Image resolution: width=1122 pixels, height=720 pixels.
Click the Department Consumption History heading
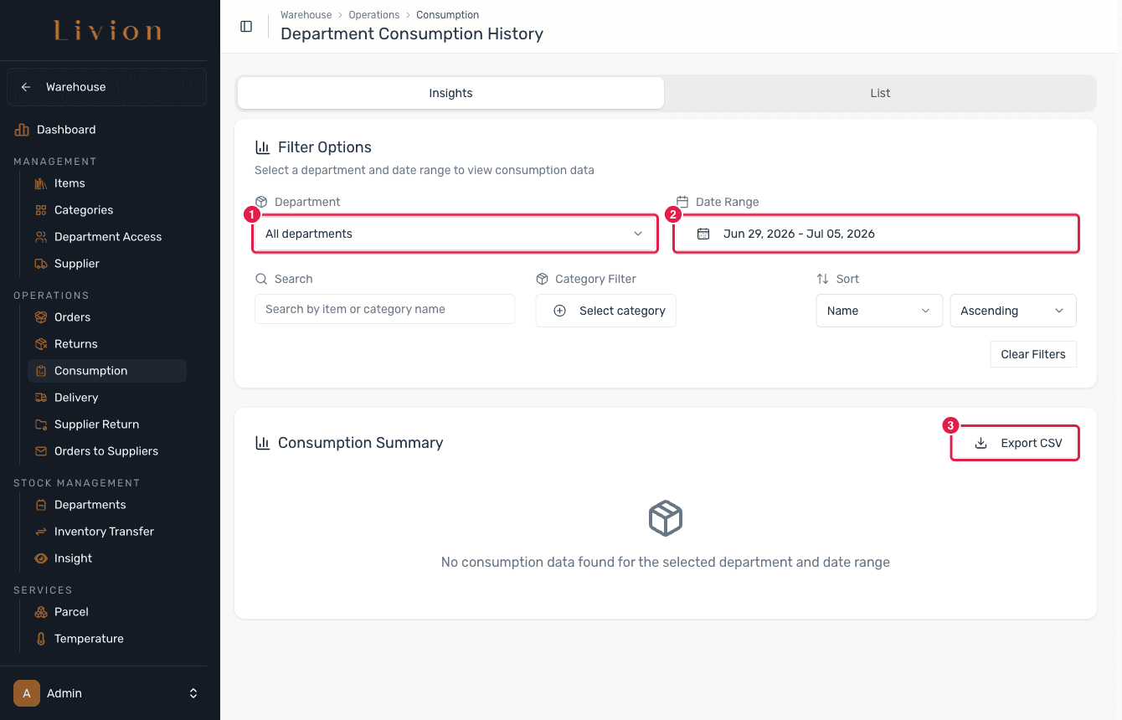412,34
